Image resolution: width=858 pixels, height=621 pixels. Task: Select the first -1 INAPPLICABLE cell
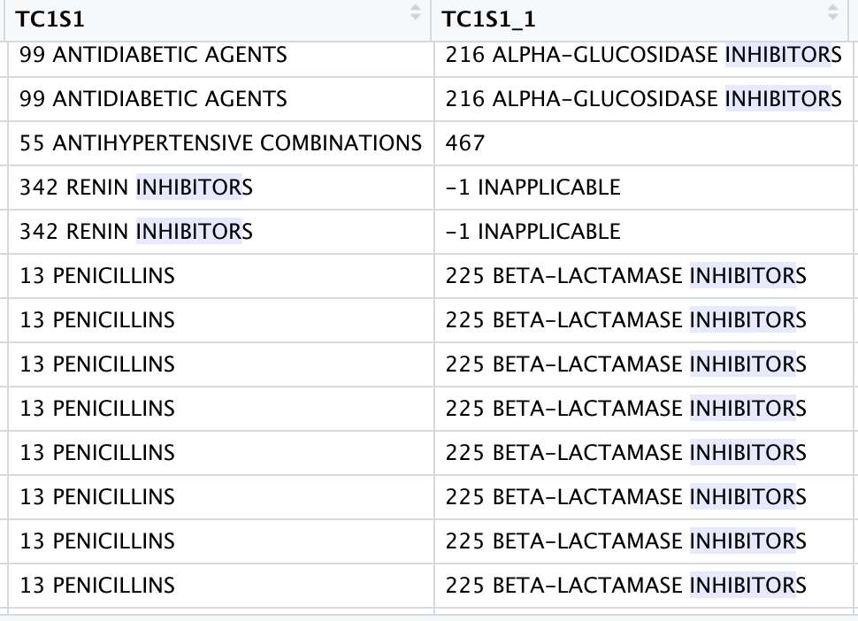pos(532,188)
